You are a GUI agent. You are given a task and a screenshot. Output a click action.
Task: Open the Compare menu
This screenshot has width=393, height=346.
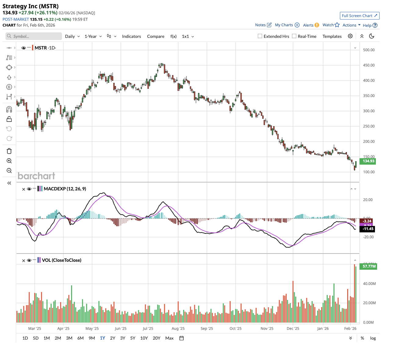(156, 36)
